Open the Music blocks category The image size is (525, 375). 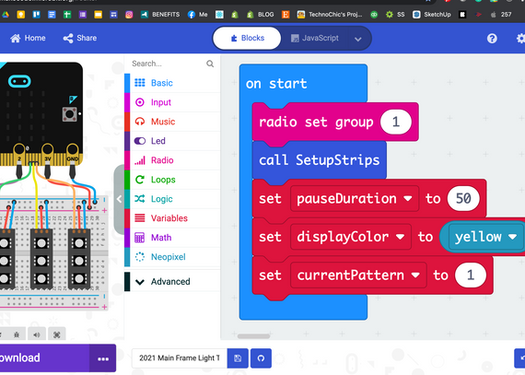click(172, 122)
